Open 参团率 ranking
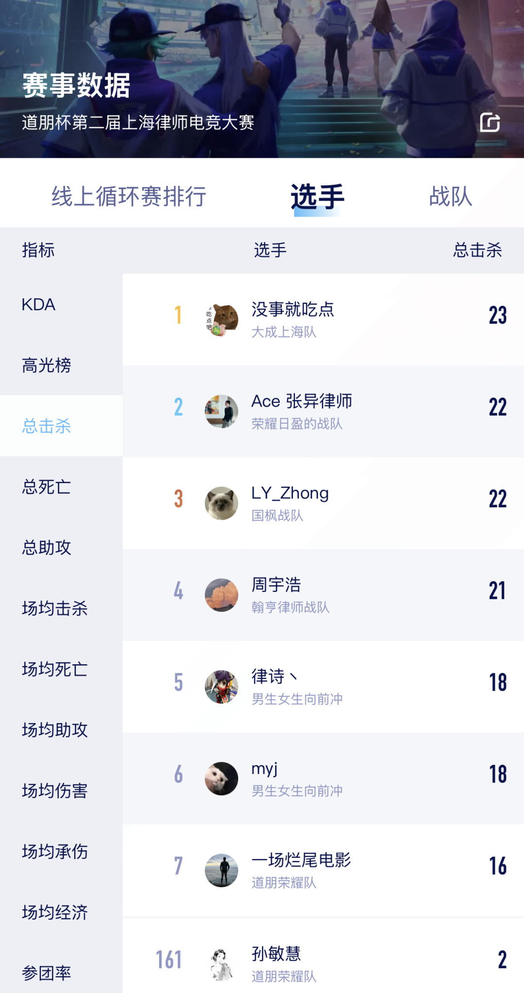This screenshot has height=993, width=524. coord(47,973)
